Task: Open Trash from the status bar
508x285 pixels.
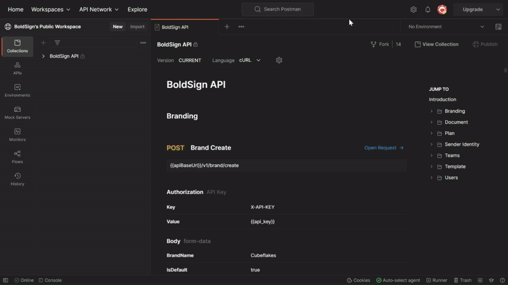Action: [462, 280]
